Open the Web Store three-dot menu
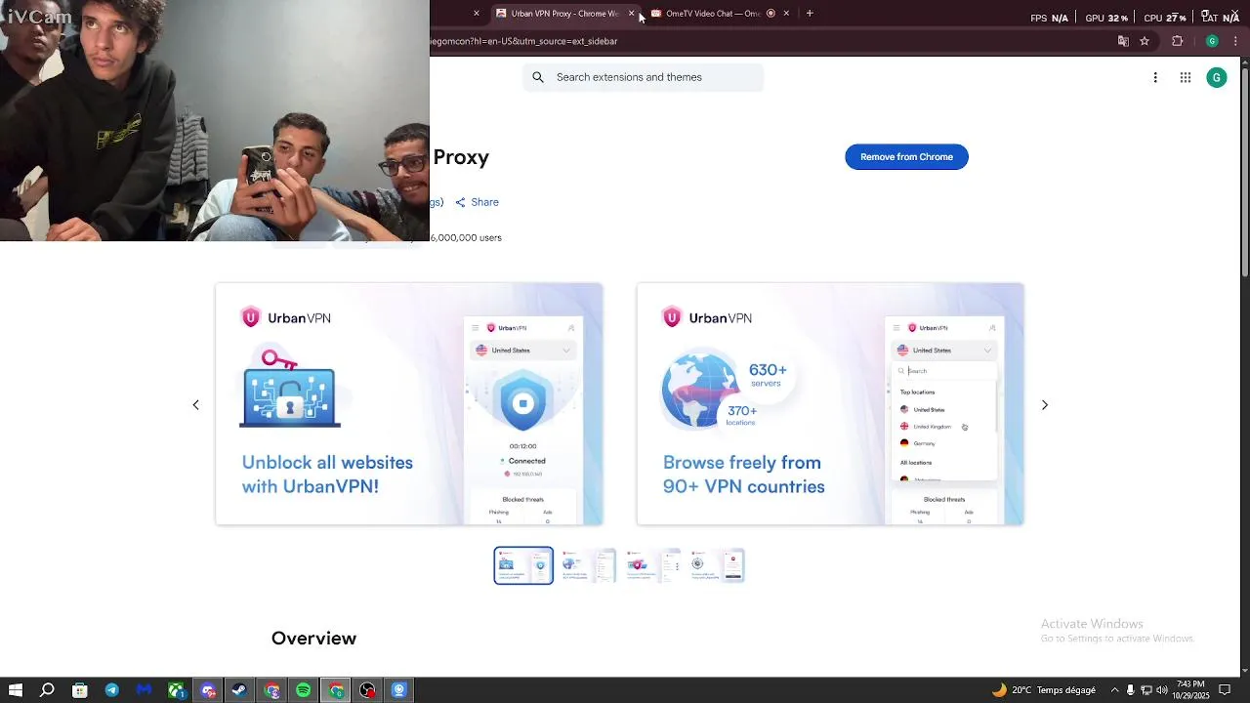Viewport: 1250px width, 703px height. 1155,78
